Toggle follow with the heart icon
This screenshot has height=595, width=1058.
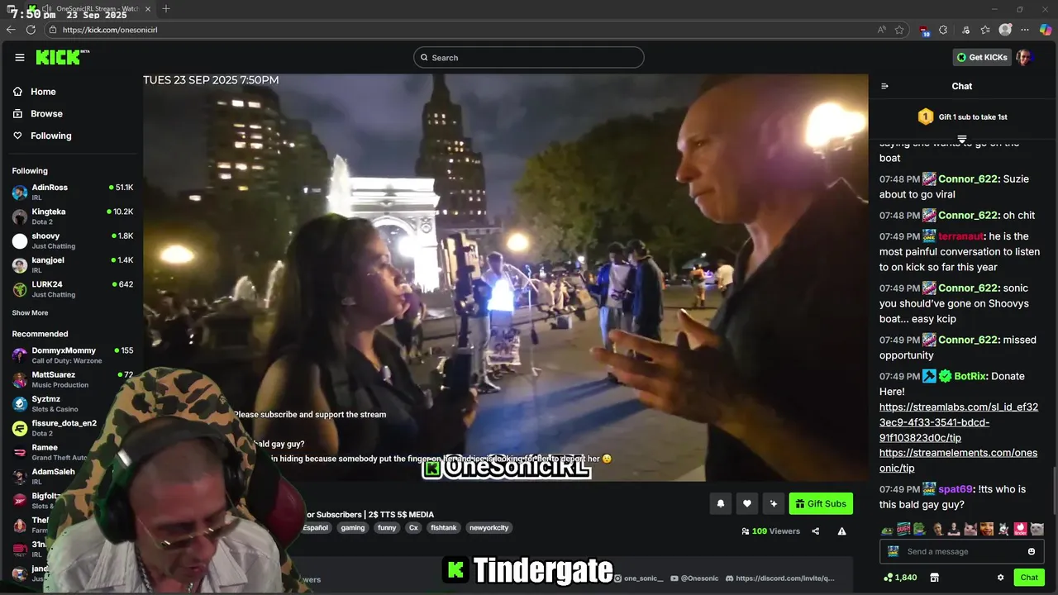746,503
